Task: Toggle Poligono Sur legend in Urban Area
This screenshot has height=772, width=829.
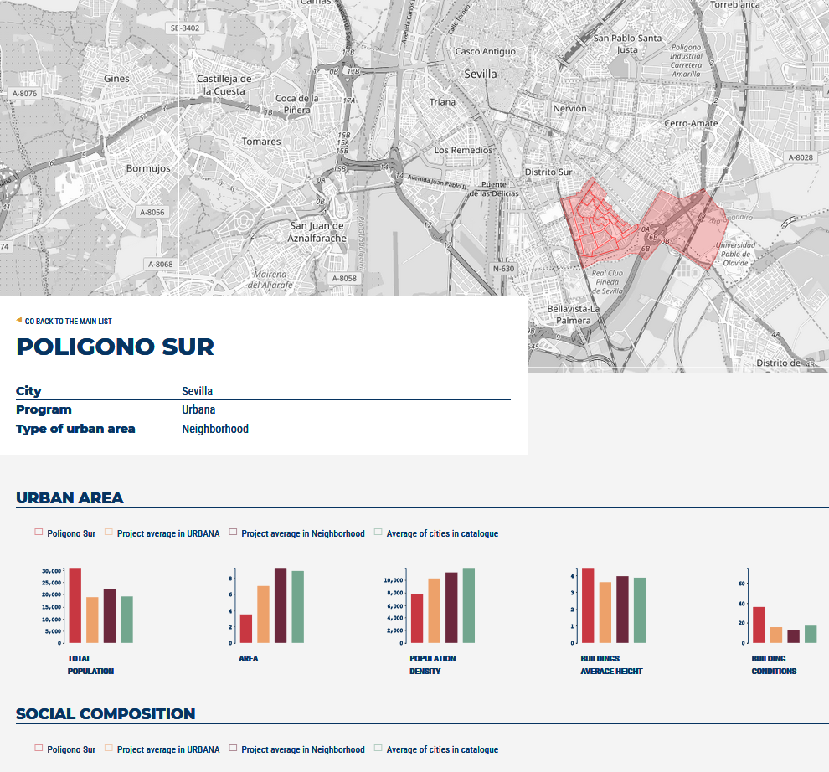Action: (x=65, y=533)
